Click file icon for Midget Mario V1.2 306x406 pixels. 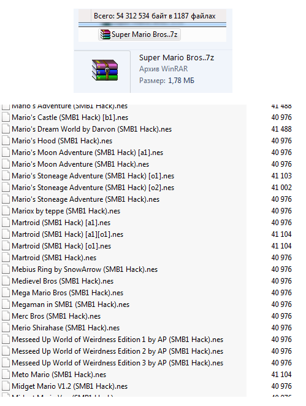6,386
